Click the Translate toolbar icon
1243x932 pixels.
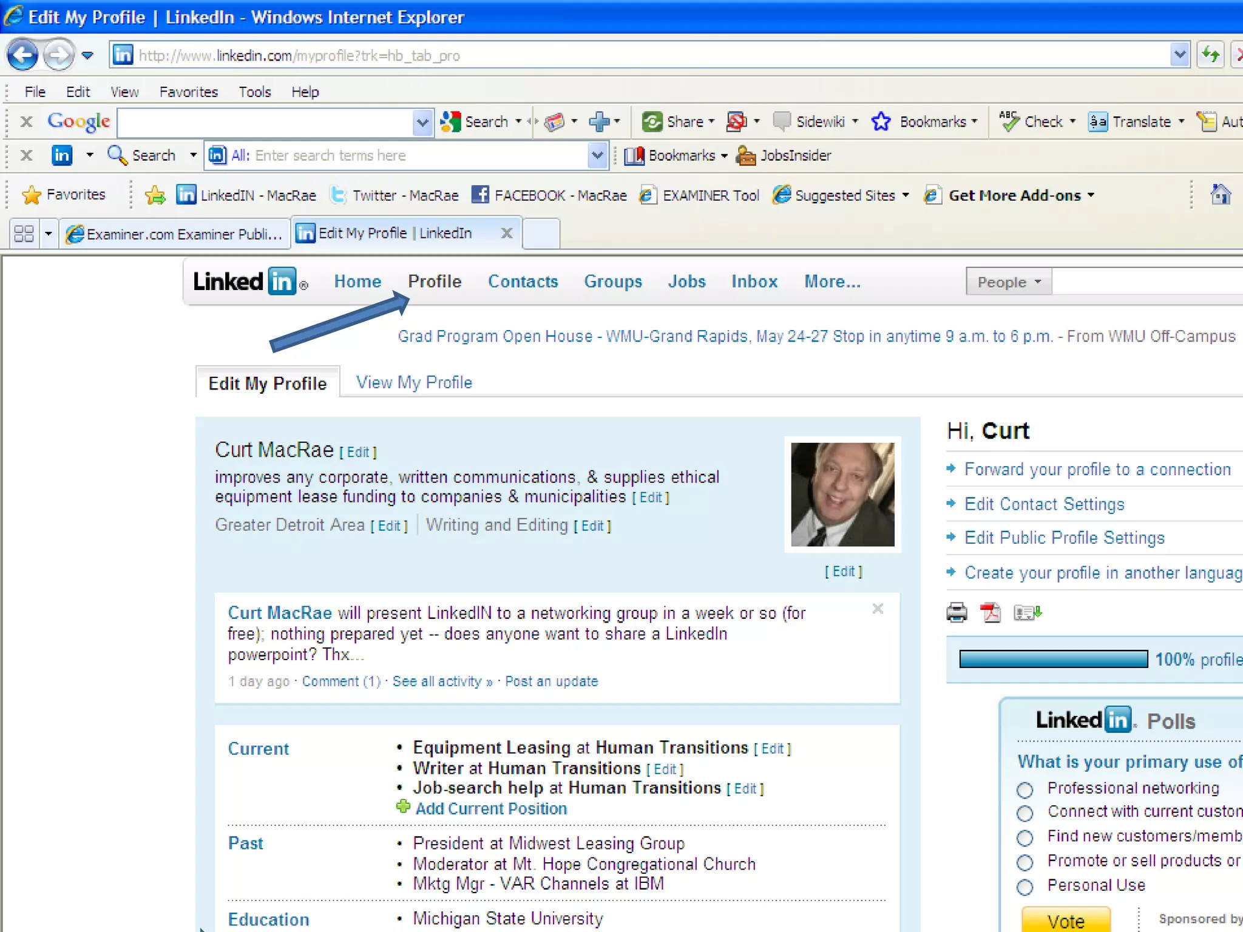coord(1097,121)
